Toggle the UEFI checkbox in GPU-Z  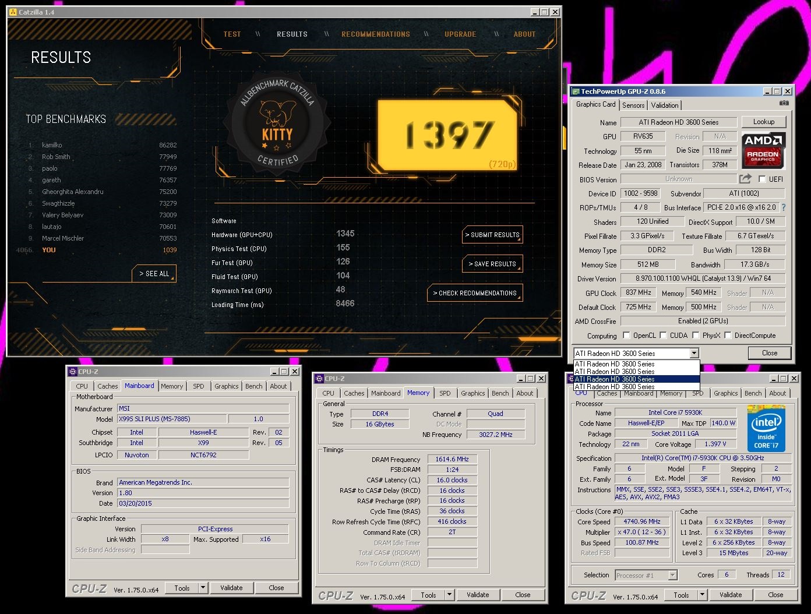point(762,179)
